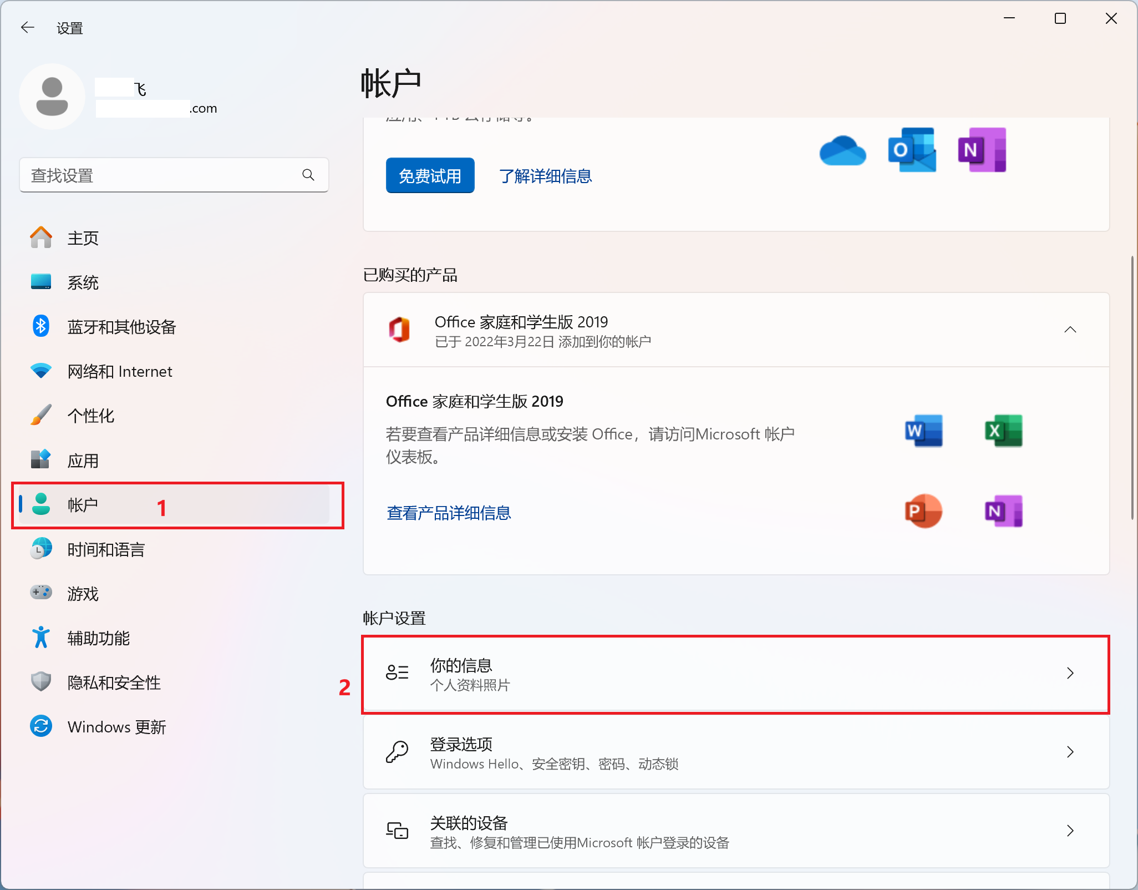Collapse the Office 家庭和学生版 2019 card
The width and height of the screenshot is (1138, 890).
[x=1070, y=330]
